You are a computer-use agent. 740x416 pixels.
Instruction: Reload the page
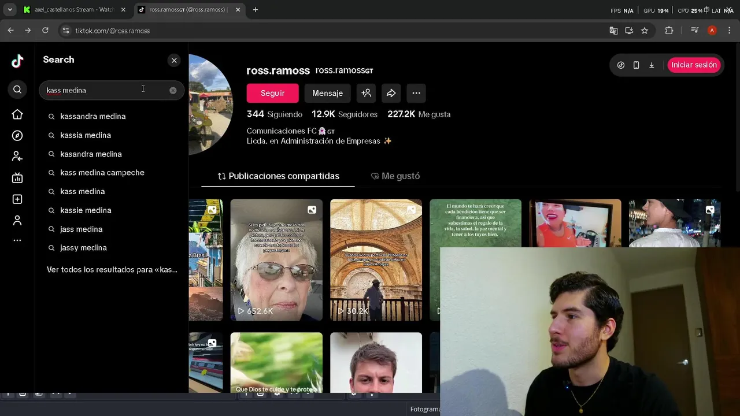pyautogui.click(x=45, y=31)
